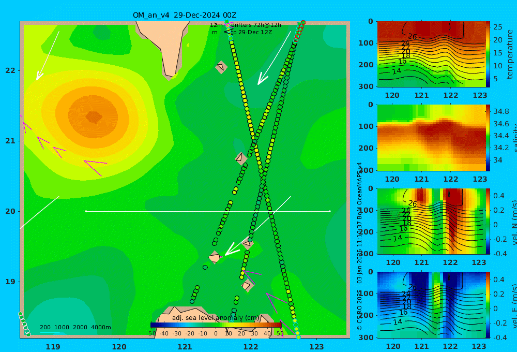
Task: Click the sea level anomaly colorbar on the map
Action: [x=216, y=325]
